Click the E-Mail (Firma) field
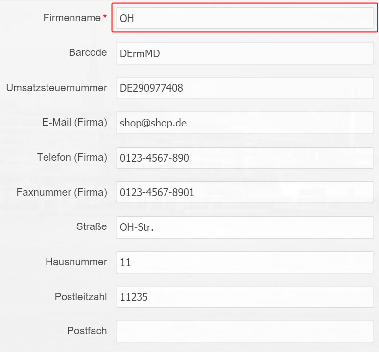The image size is (379, 352). [245, 123]
